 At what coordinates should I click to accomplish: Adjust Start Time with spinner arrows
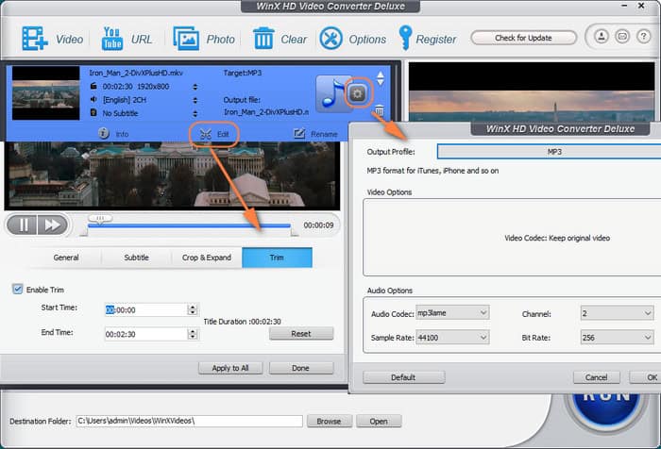[193, 310]
